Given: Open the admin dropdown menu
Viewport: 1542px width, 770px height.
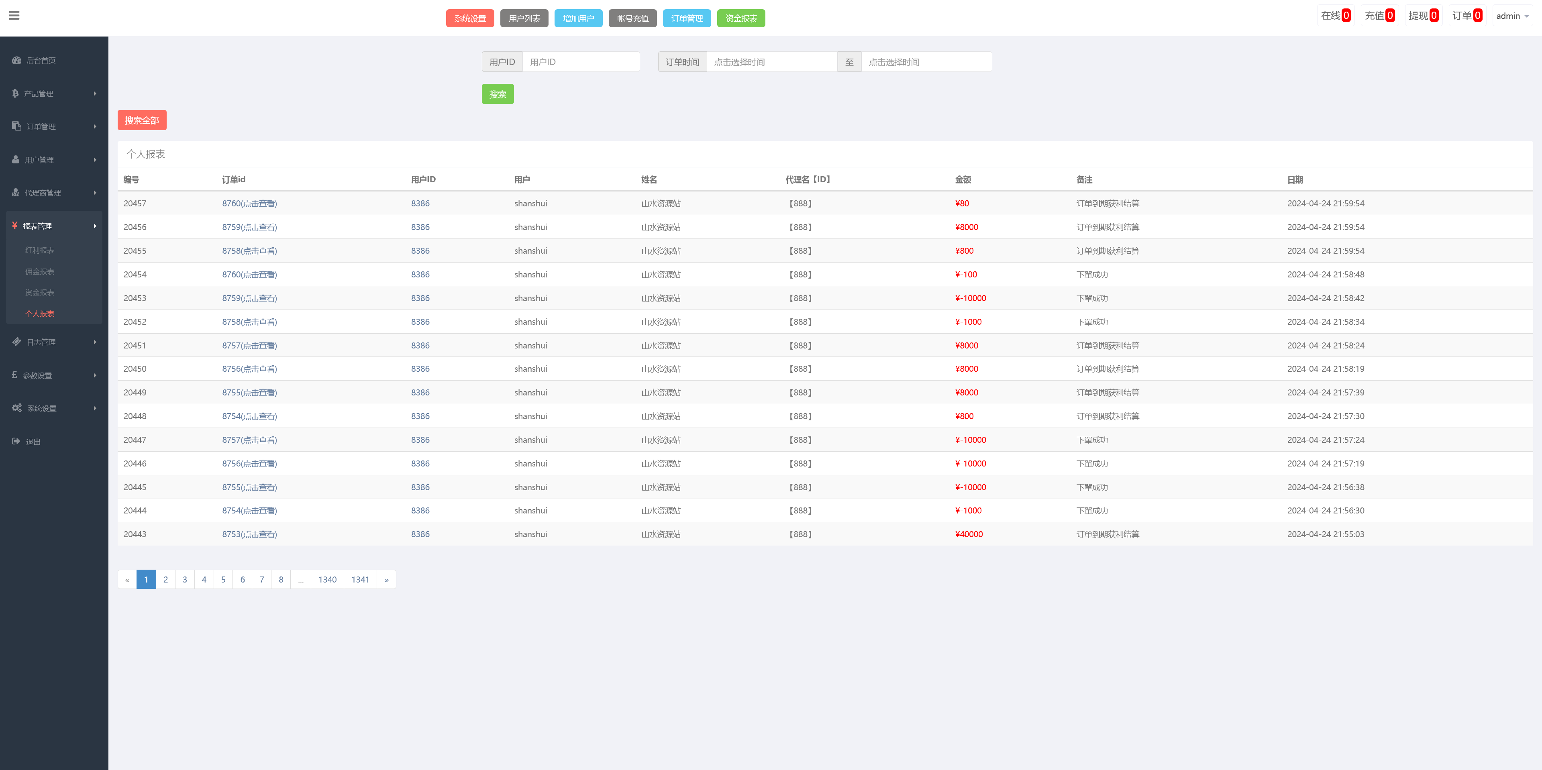Looking at the screenshot, I should [1512, 16].
